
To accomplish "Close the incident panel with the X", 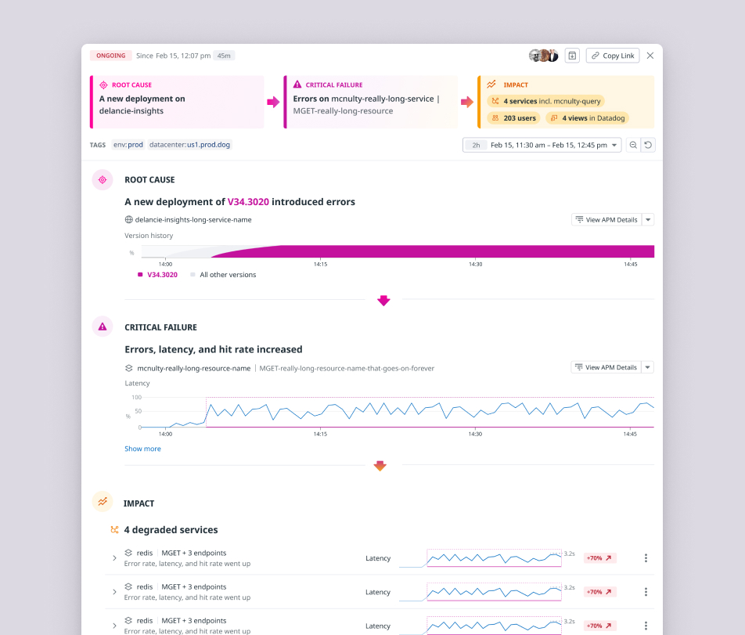I will (x=650, y=56).
